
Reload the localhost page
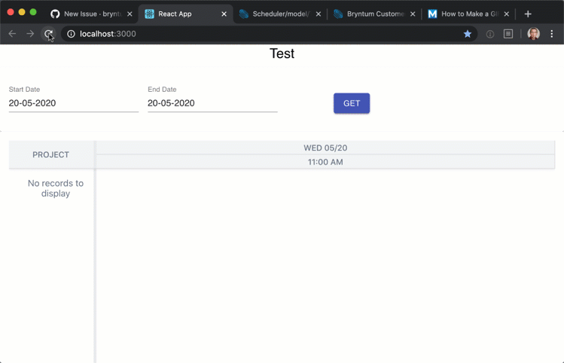48,34
